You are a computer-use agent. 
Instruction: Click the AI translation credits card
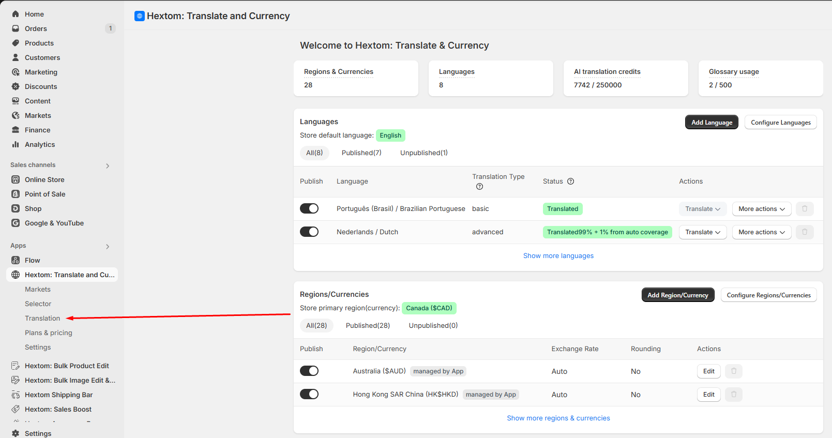(x=626, y=79)
